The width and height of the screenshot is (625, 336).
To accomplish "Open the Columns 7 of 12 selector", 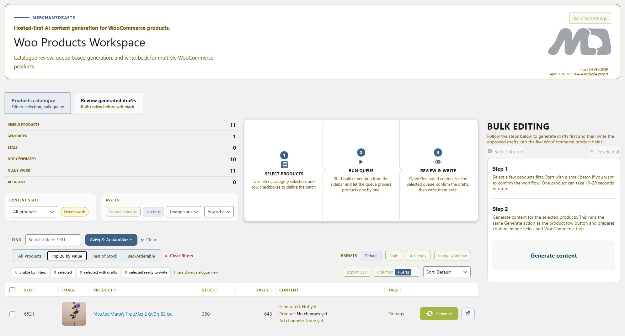I will (396, 272).
